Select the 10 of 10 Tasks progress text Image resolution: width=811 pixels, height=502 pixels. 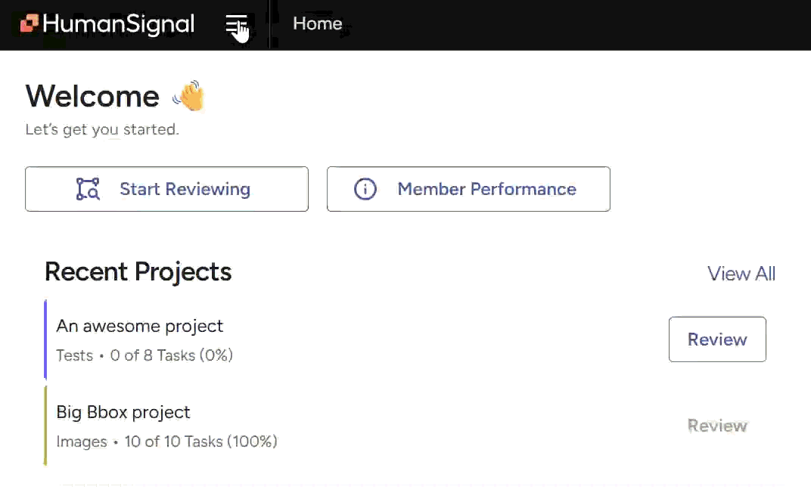[200, 442]
